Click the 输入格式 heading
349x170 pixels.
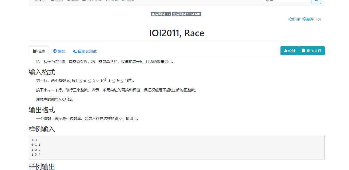click(x=42, y=72)
